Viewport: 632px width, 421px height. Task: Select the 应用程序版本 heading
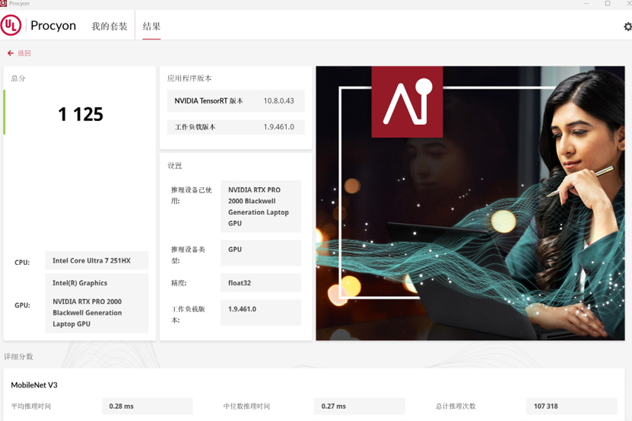point(189,78)
